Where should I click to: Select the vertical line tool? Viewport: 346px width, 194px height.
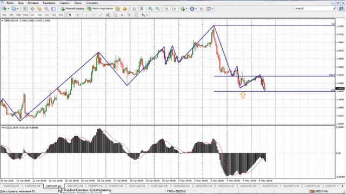[x=86, y=15]
